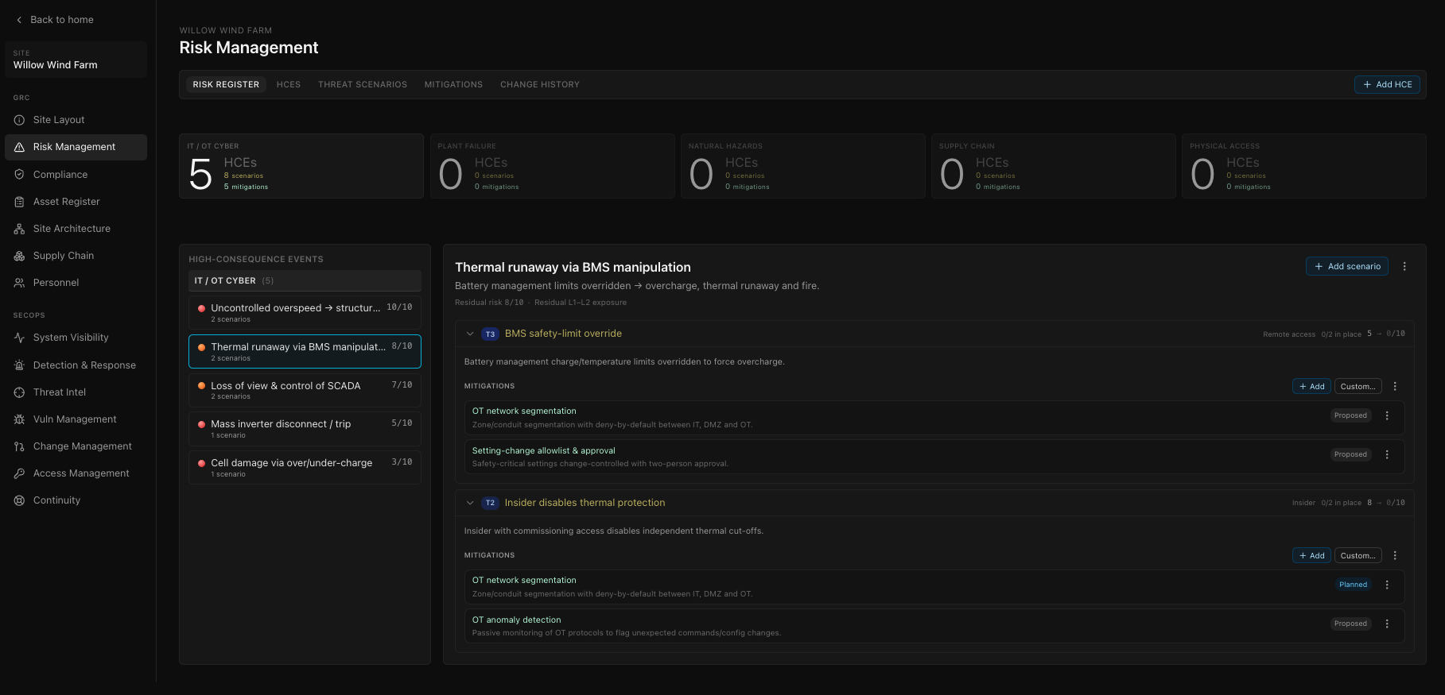Collapse the BMS safety-limit override scenario
This screenshot has width=1445, height=695.
click(470, 334)
